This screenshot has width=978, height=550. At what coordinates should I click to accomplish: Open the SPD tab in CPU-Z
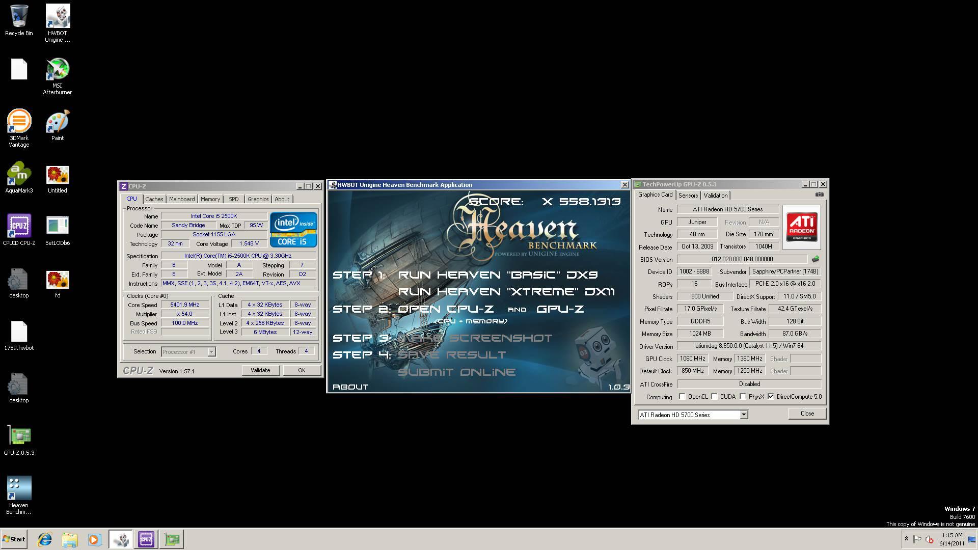tap(234, 199)
